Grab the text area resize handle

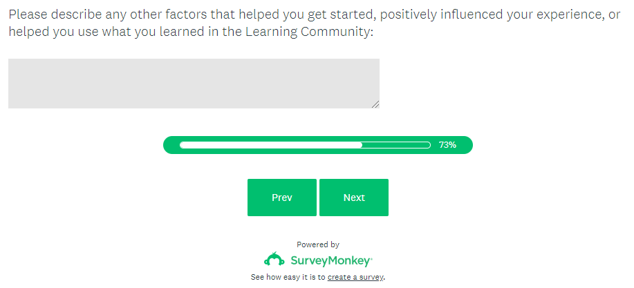click(x=375, y=104)
